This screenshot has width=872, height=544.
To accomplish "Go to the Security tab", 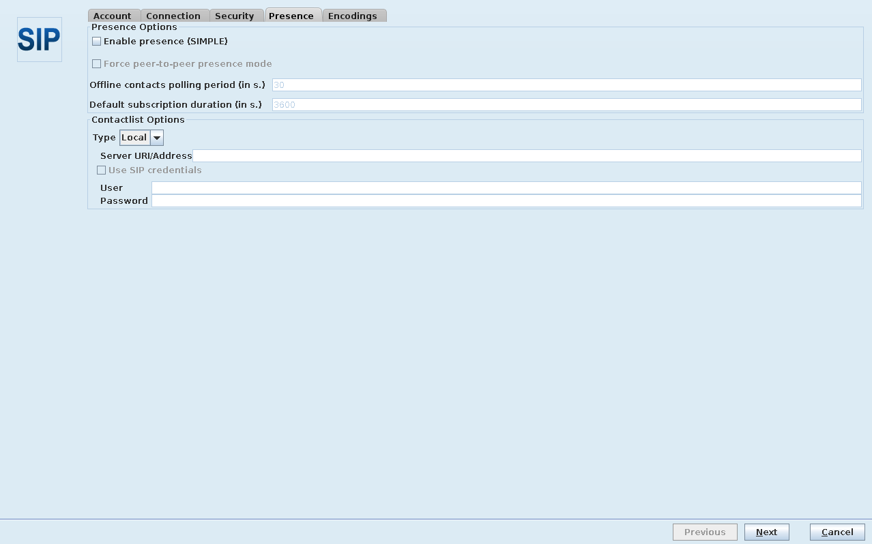I will pyautogui.click(x=234, y=16).
